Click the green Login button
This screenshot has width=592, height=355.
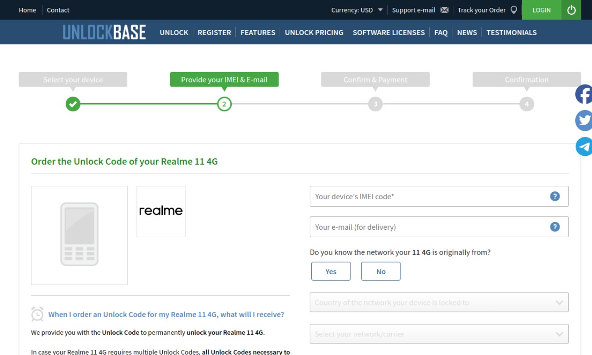542,10
